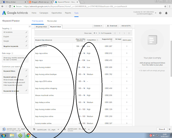Open the Tools menu
172x138 pixels.
76,13
